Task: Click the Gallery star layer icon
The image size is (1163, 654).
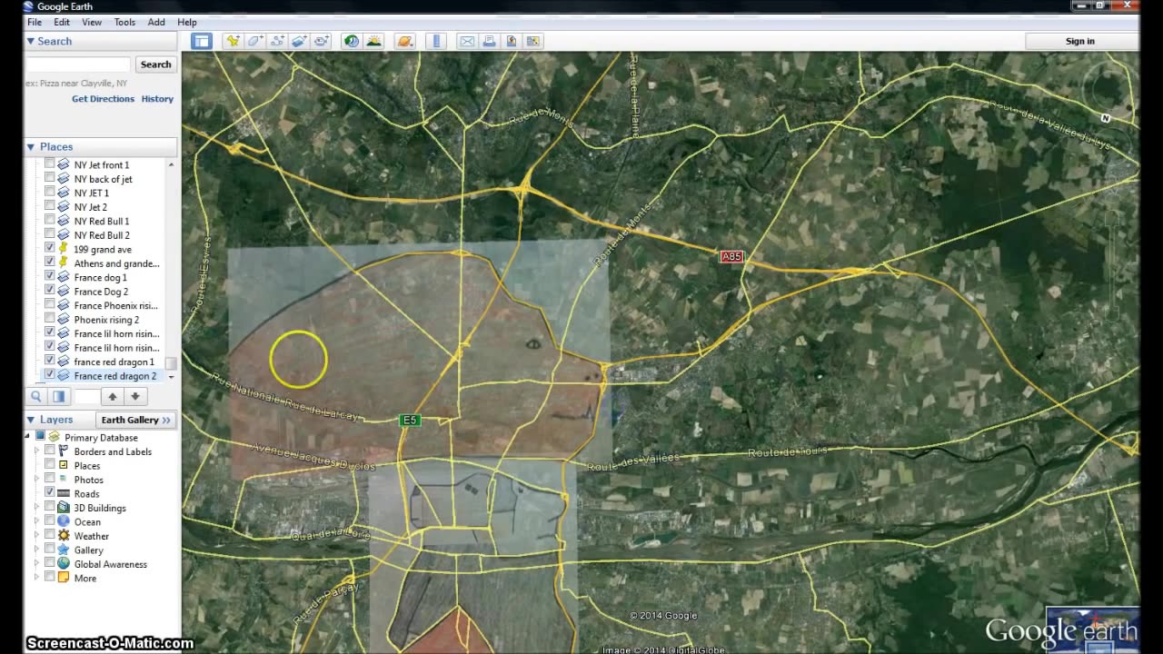Action: point(64,550)
